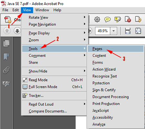Viewport: 145px width, 129px height.
Task: Select Document Processing in the submenu
Action: click(x=116, y=97)
